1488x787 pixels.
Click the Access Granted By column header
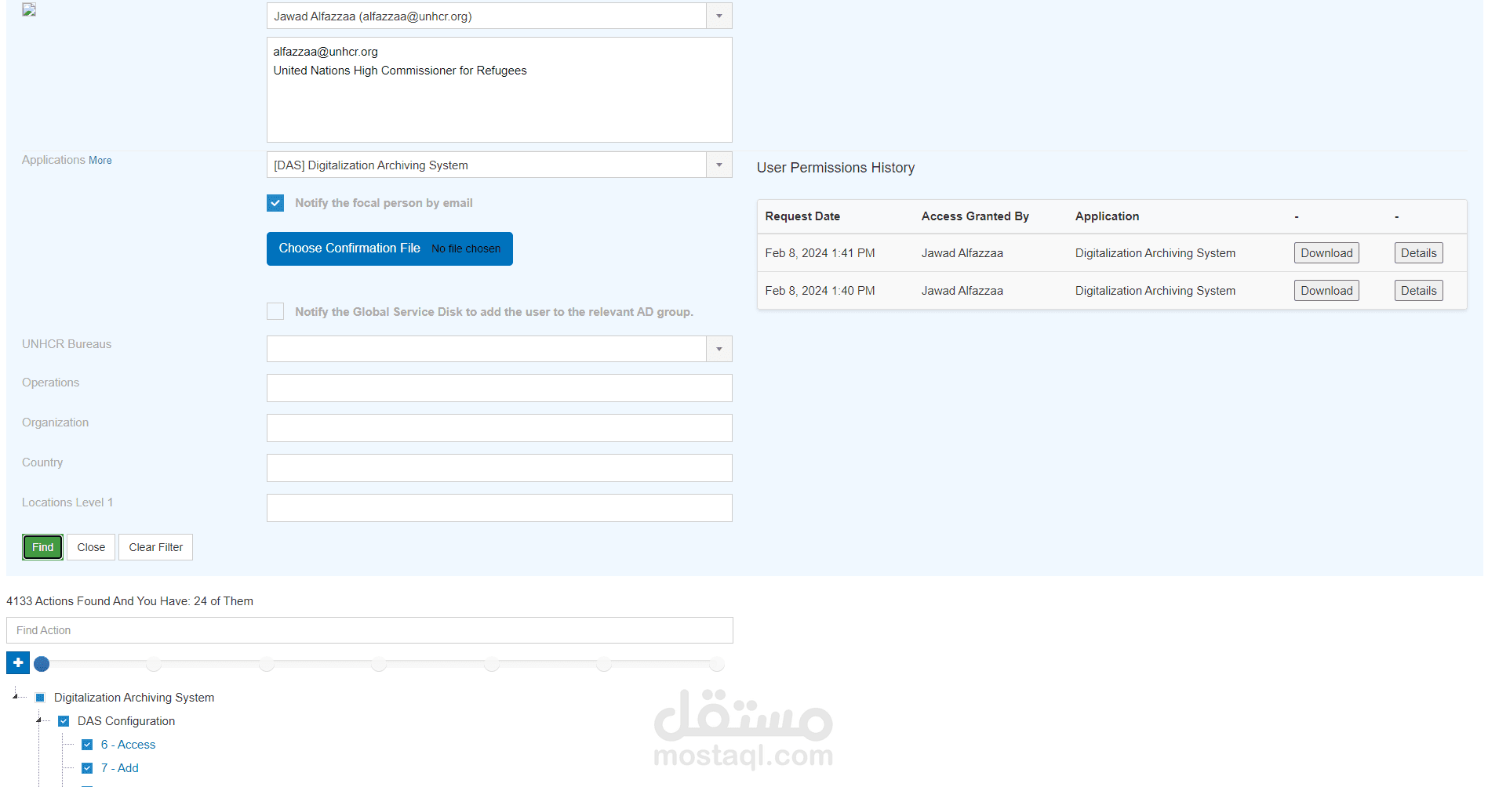975,216
